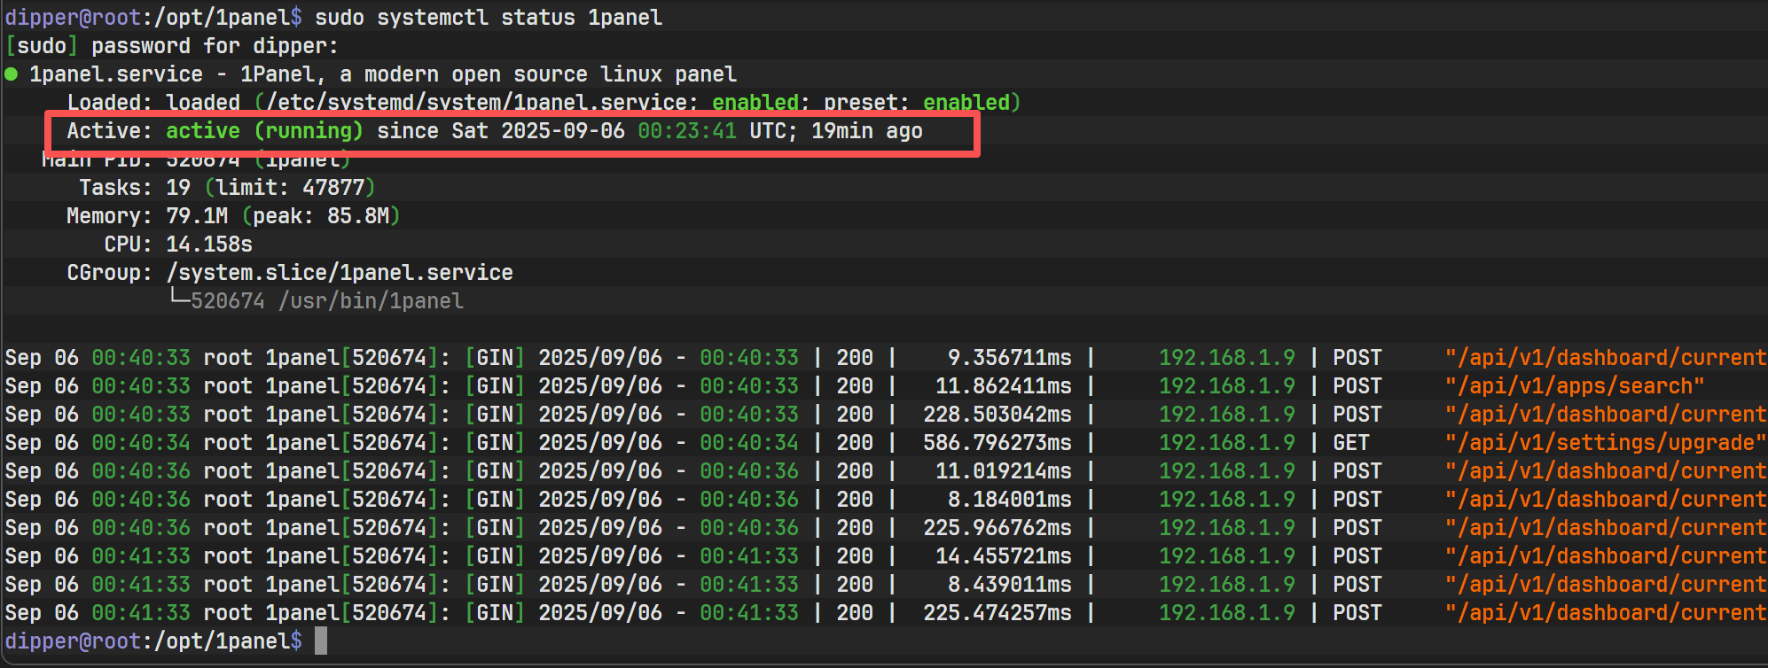Click the '/etc/systemd/system/1panel.service' path on the Loaded line
1768x668 pixels.
coord(476,103)
